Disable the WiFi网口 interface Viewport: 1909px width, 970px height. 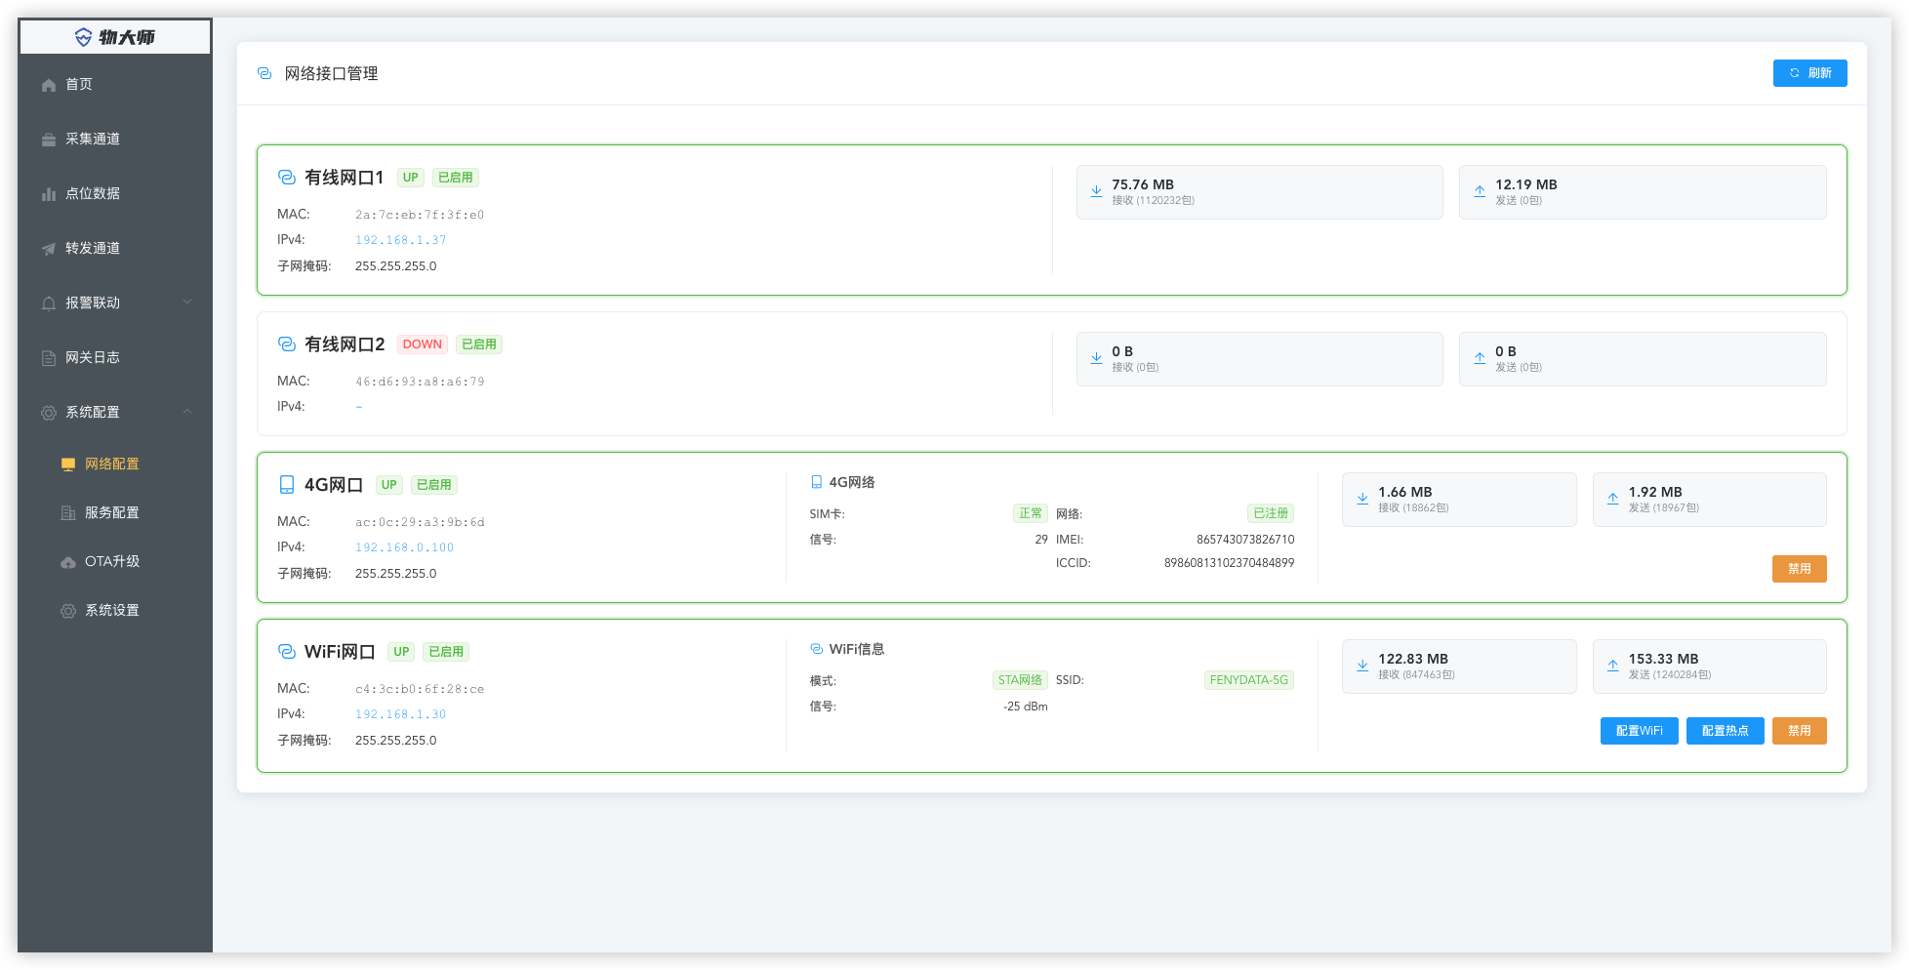pos(1799,731)
